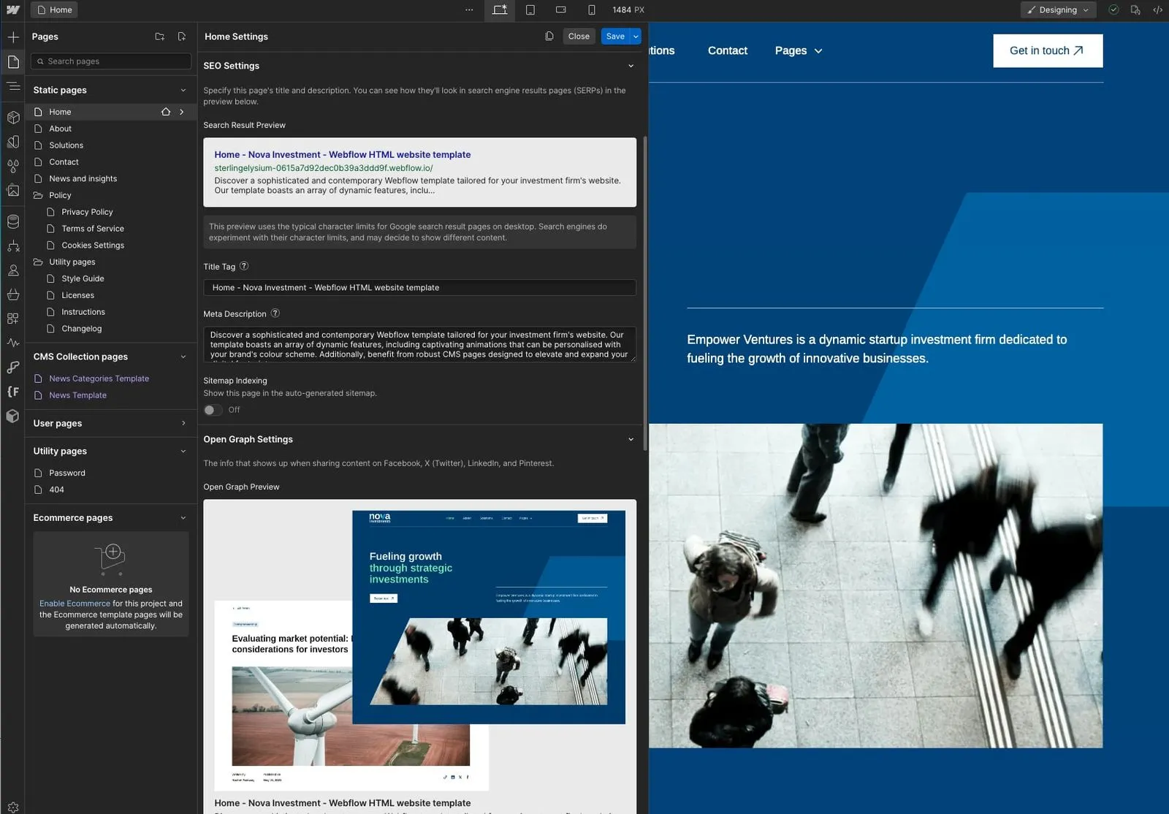
Task: Open the CMS Collections panel
Action: (x=12, y=221)
